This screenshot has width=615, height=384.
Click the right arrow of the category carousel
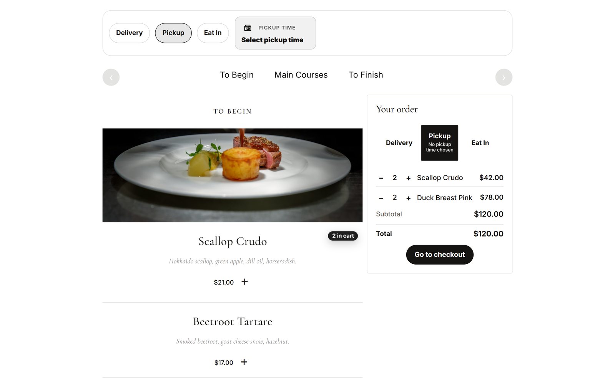pyautogui.click(x=504, y=77)
